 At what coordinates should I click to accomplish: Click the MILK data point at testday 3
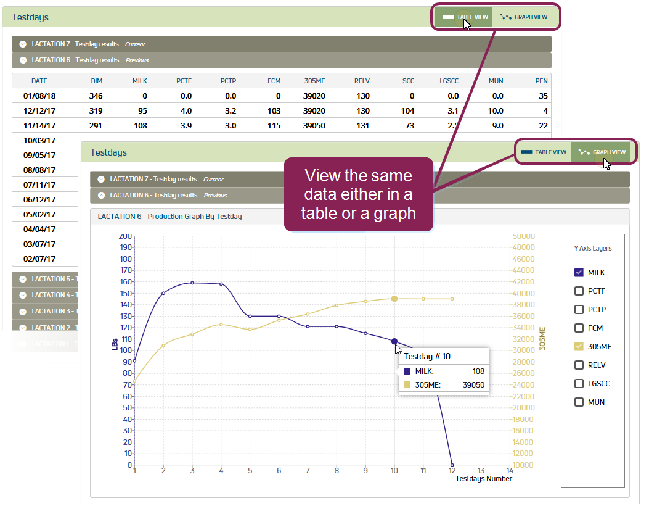coord(192,283)
